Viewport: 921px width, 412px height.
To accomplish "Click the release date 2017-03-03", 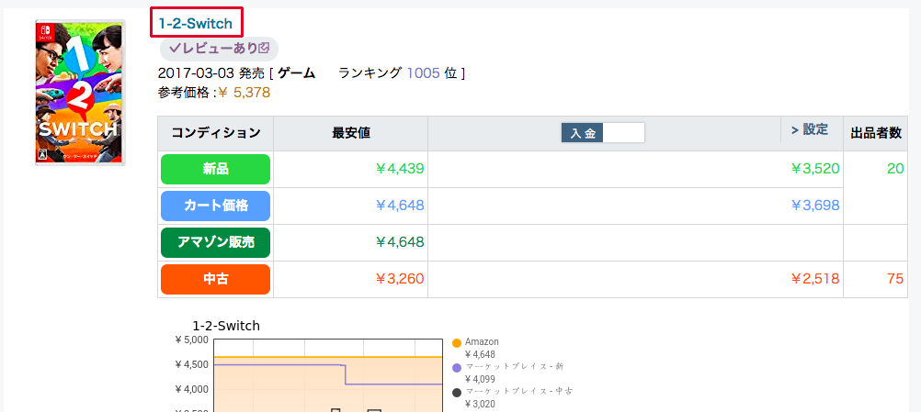I will click(x=195, y=73).
